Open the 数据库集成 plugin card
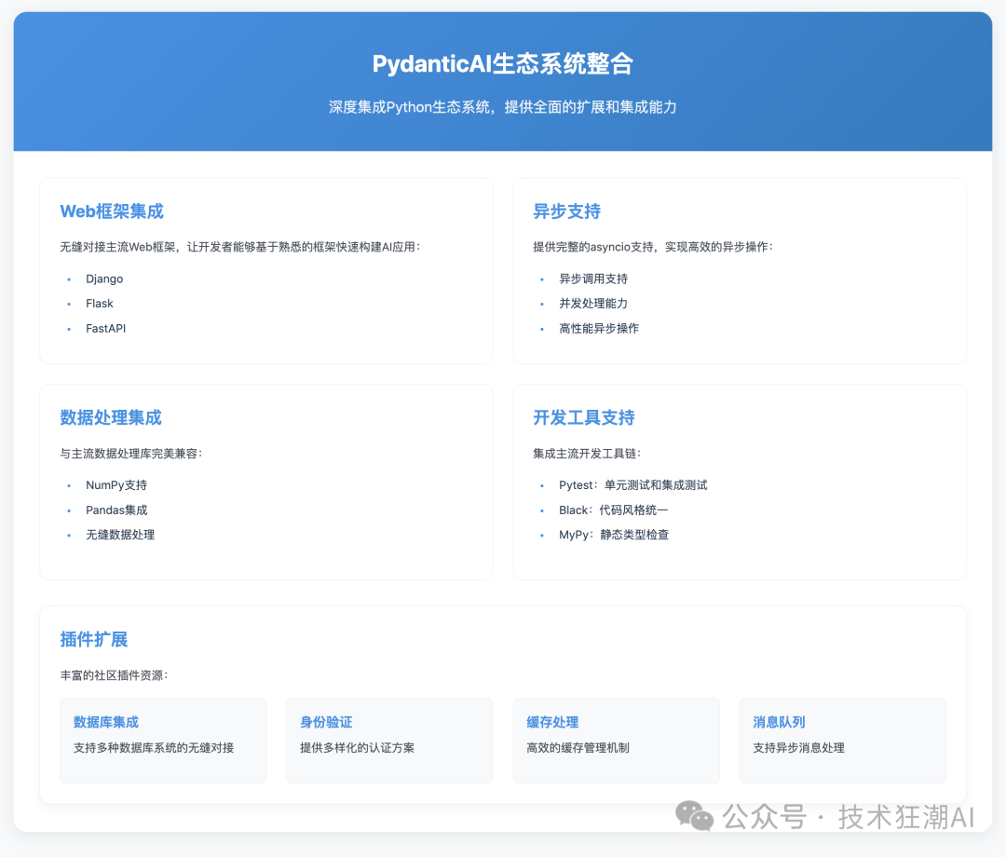Viewport: 1006px width, 857px height. pos(163,741)
